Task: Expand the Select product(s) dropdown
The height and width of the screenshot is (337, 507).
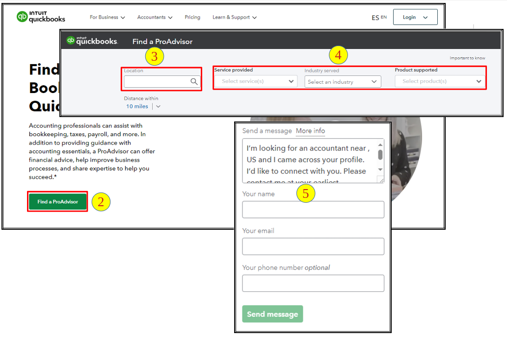Action: (x=439, y=81)
